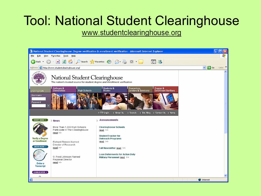The width and height of the screenshot is (261, 196).
Task: Click the Edit icon beside printer
Action: pos(132,62)
